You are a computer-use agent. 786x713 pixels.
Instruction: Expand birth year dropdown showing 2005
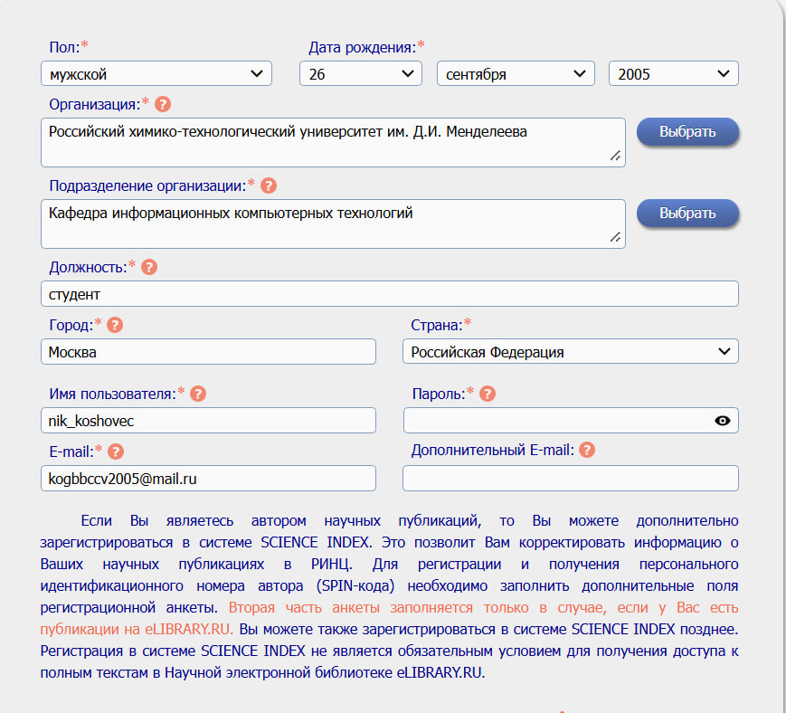(x=673, y=74)
